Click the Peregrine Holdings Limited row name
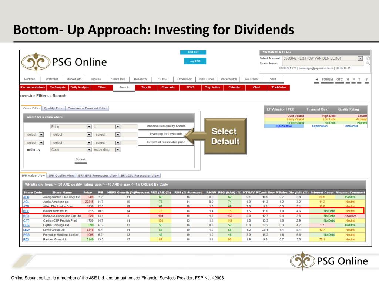The height and width of the screenshot is (284, 379). [61, 235]
